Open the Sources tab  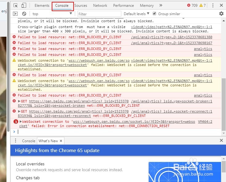(x=81, y=6)
